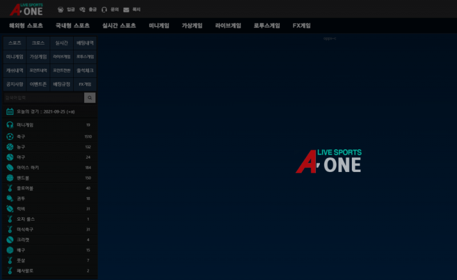Open the 해외형 스포츠 menu
The height and width of the screenshot is (280, 457).
coord(26,26)
